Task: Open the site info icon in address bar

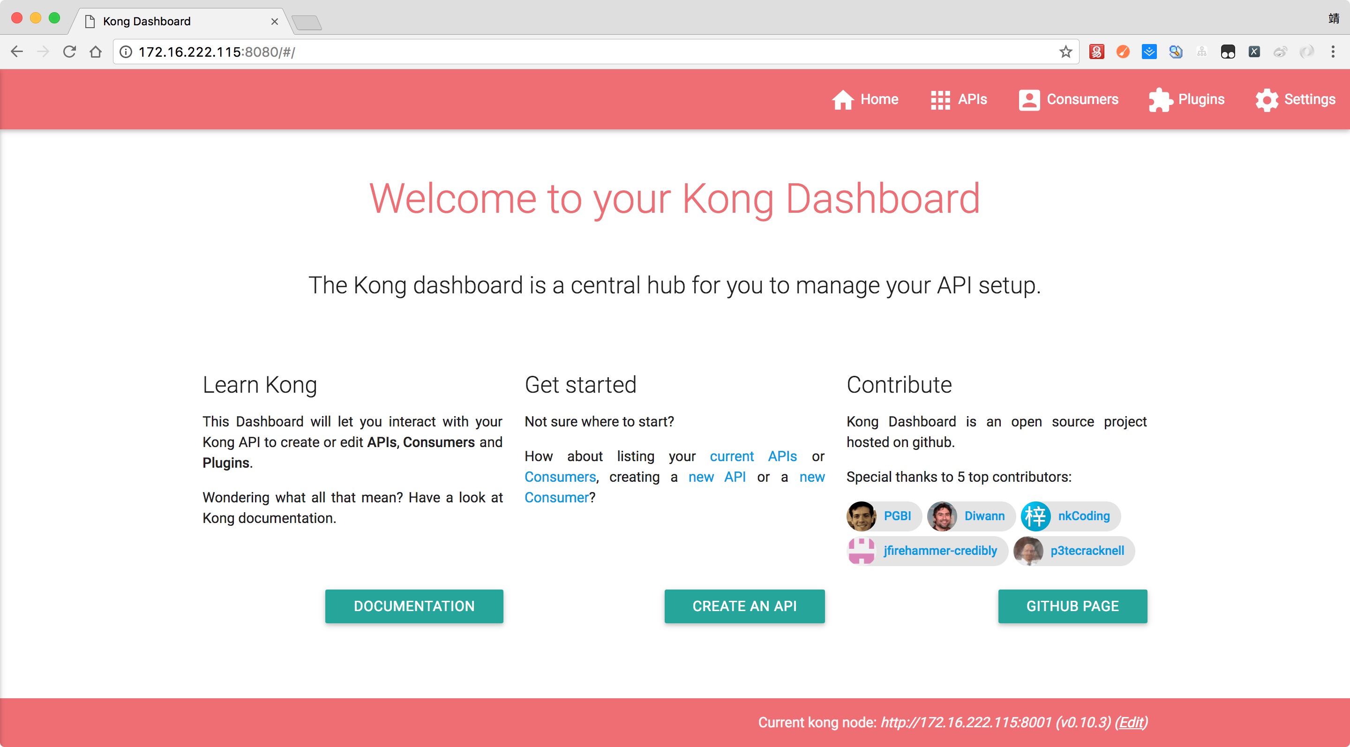Action: pos(126,52)
